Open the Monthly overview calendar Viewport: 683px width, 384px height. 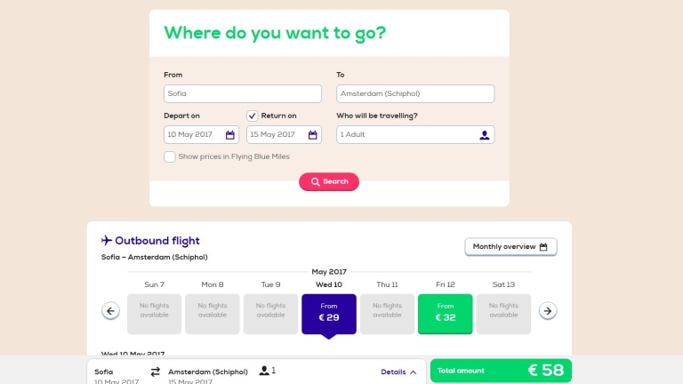tap(510, 246)
